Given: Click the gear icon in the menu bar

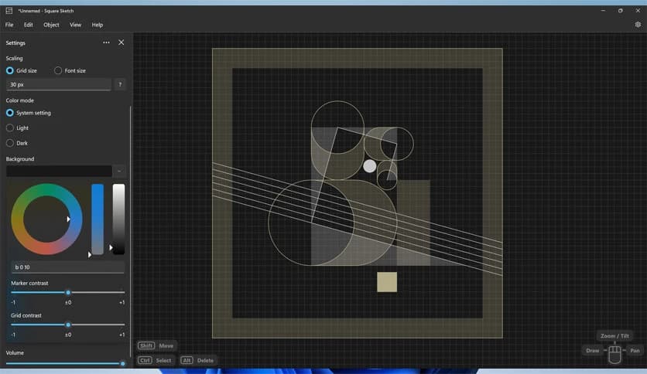Looking at the screenshot, I should [638, 25].
